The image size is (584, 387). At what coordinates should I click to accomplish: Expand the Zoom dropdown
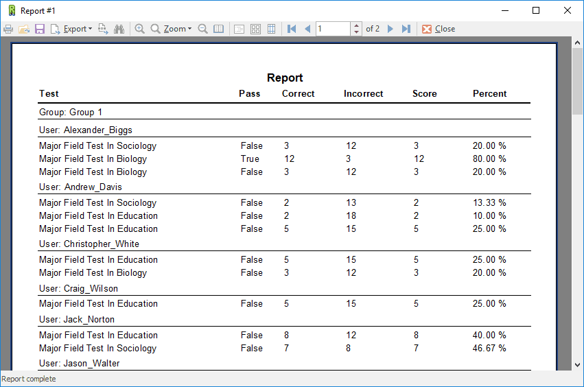(x=177, y=29)
